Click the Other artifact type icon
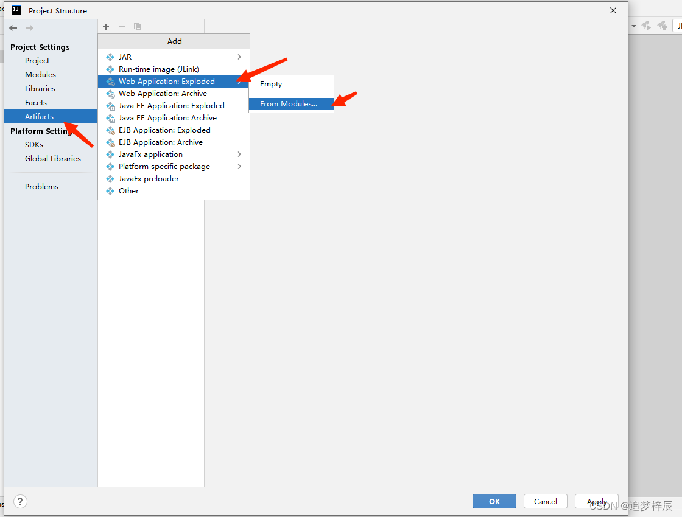Image resolution: width=682 pixels, height=517 pixels. coord(110,191)
